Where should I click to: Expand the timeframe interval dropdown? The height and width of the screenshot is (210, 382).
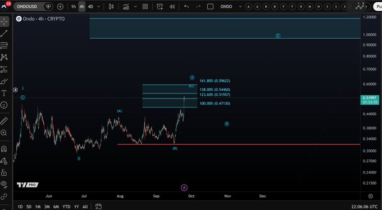(99, 7)
